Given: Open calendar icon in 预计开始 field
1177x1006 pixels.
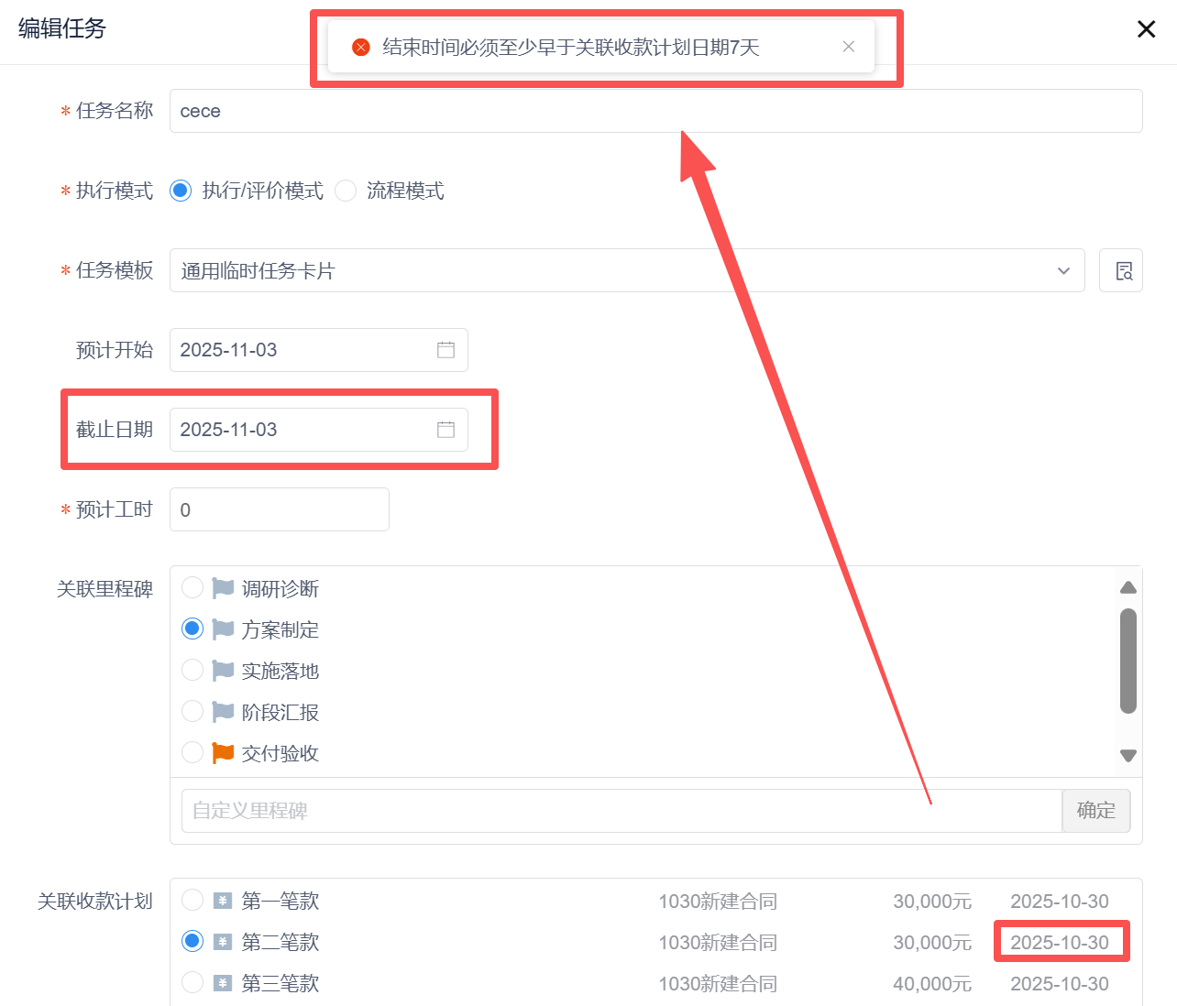Looking at the screenshot, I should tap(445, 350).
